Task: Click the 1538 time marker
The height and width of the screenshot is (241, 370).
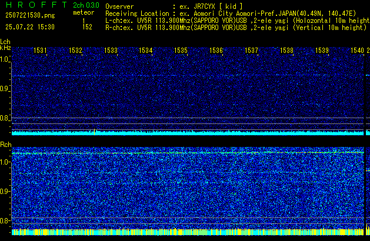Action: (286, 51)
